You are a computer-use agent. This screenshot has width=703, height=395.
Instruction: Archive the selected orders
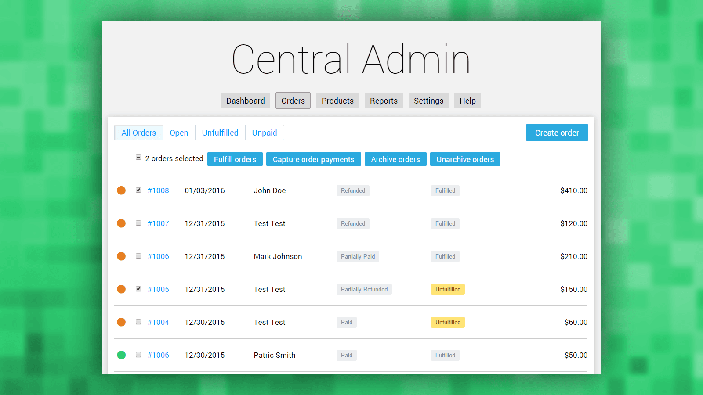pyautogui.click(x=395, y=159)
